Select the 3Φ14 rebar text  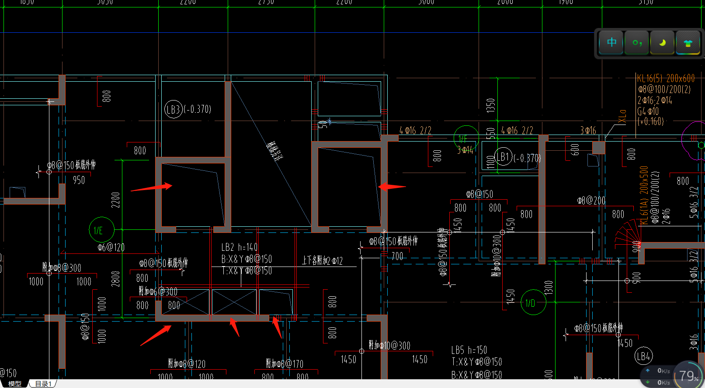[465, 150]
